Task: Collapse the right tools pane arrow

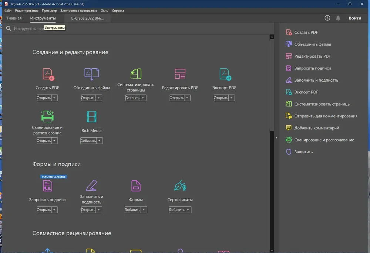Action: (x=276, y=137)
